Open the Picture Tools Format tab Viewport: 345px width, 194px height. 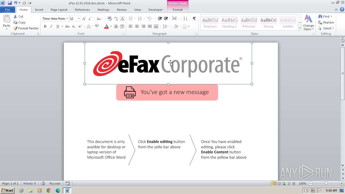pyautogui.click(x=178, y=10)
